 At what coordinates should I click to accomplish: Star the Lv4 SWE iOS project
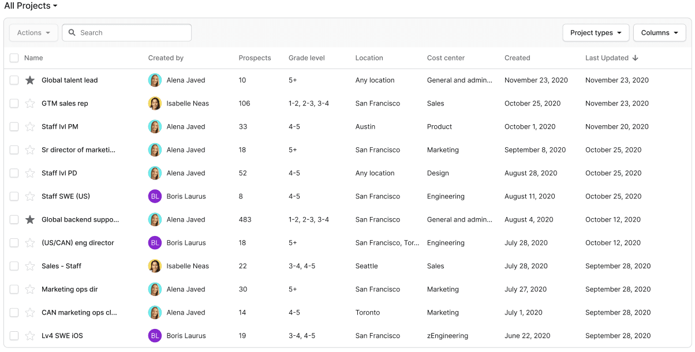coord(30,336)
